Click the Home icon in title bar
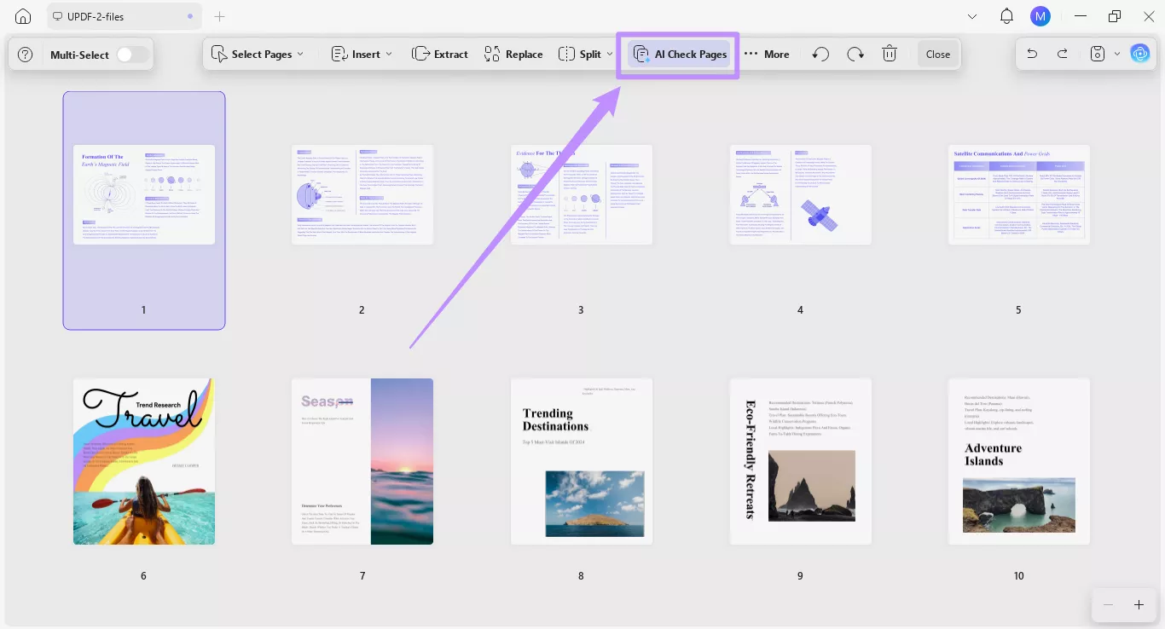The height and width of the screenshot is (629, 1165). (x=21, y=15)
